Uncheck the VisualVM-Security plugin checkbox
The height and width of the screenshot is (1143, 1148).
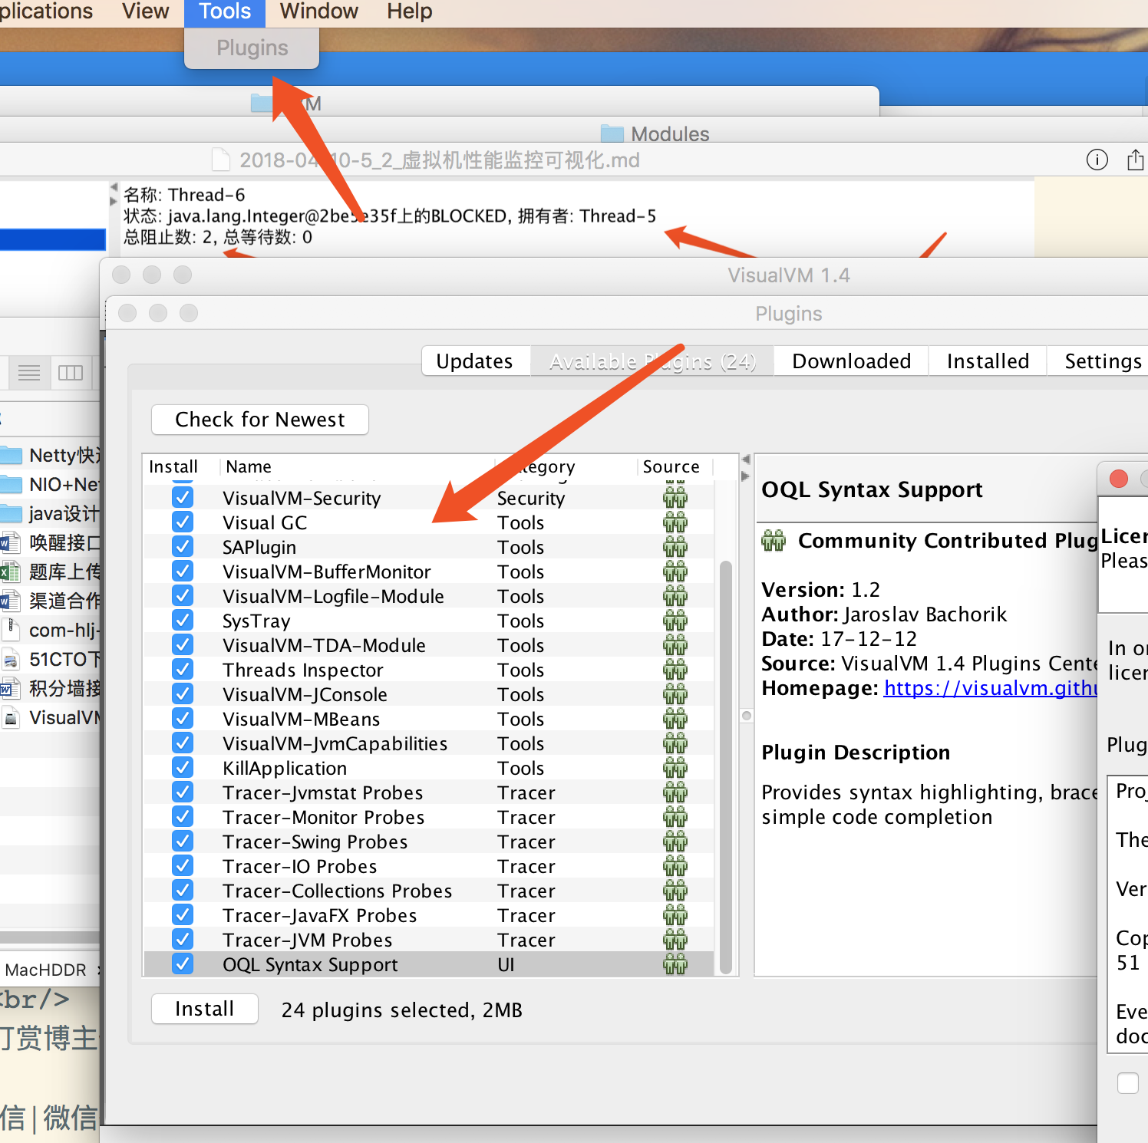pyautogui.click(x=183, y=498)
